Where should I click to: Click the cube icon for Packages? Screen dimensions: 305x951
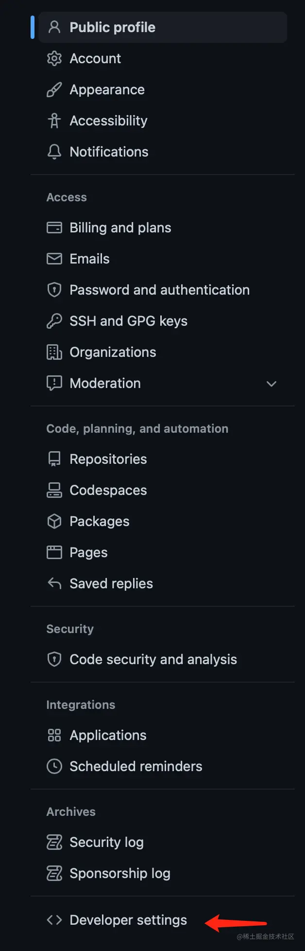(x=54, y=521)
